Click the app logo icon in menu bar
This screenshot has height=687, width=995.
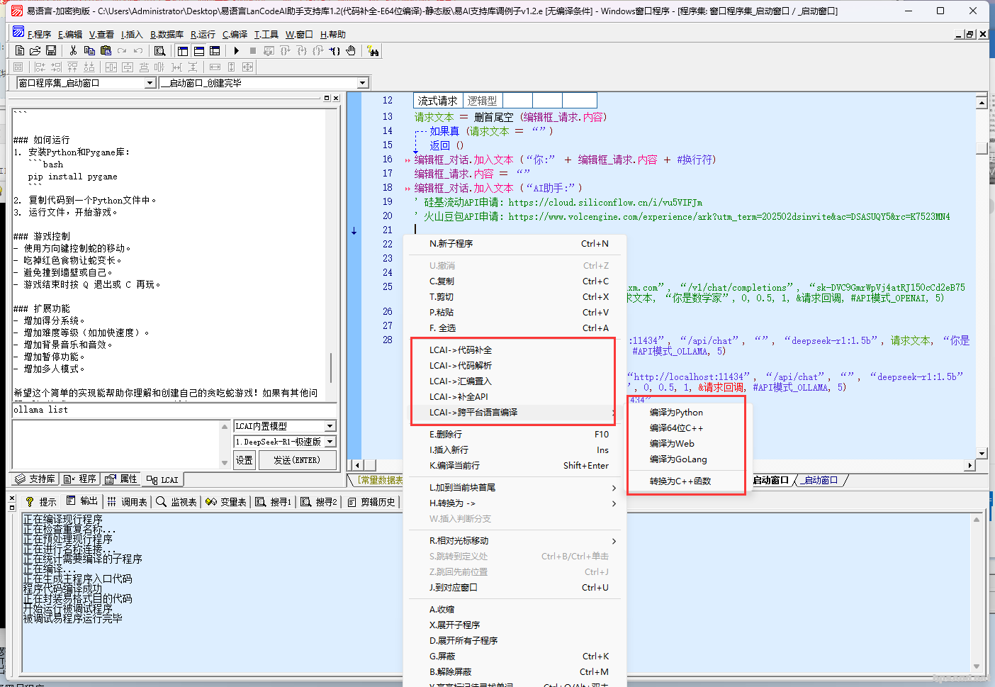(x=18, y=33)
